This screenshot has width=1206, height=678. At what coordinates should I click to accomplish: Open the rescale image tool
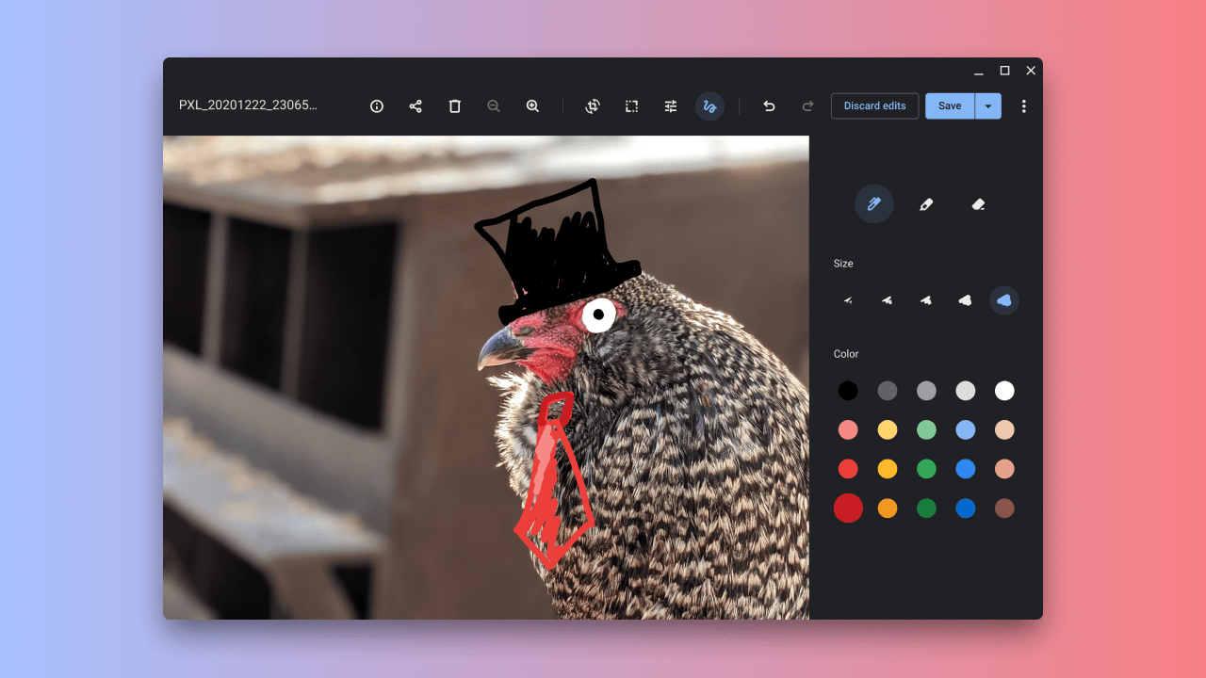coord(631,106)
